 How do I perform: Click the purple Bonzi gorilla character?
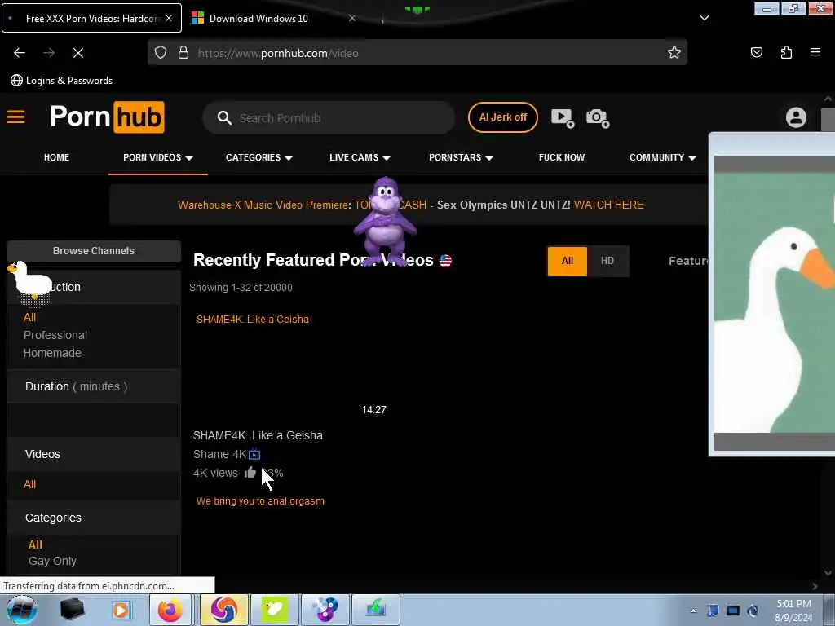386,220
